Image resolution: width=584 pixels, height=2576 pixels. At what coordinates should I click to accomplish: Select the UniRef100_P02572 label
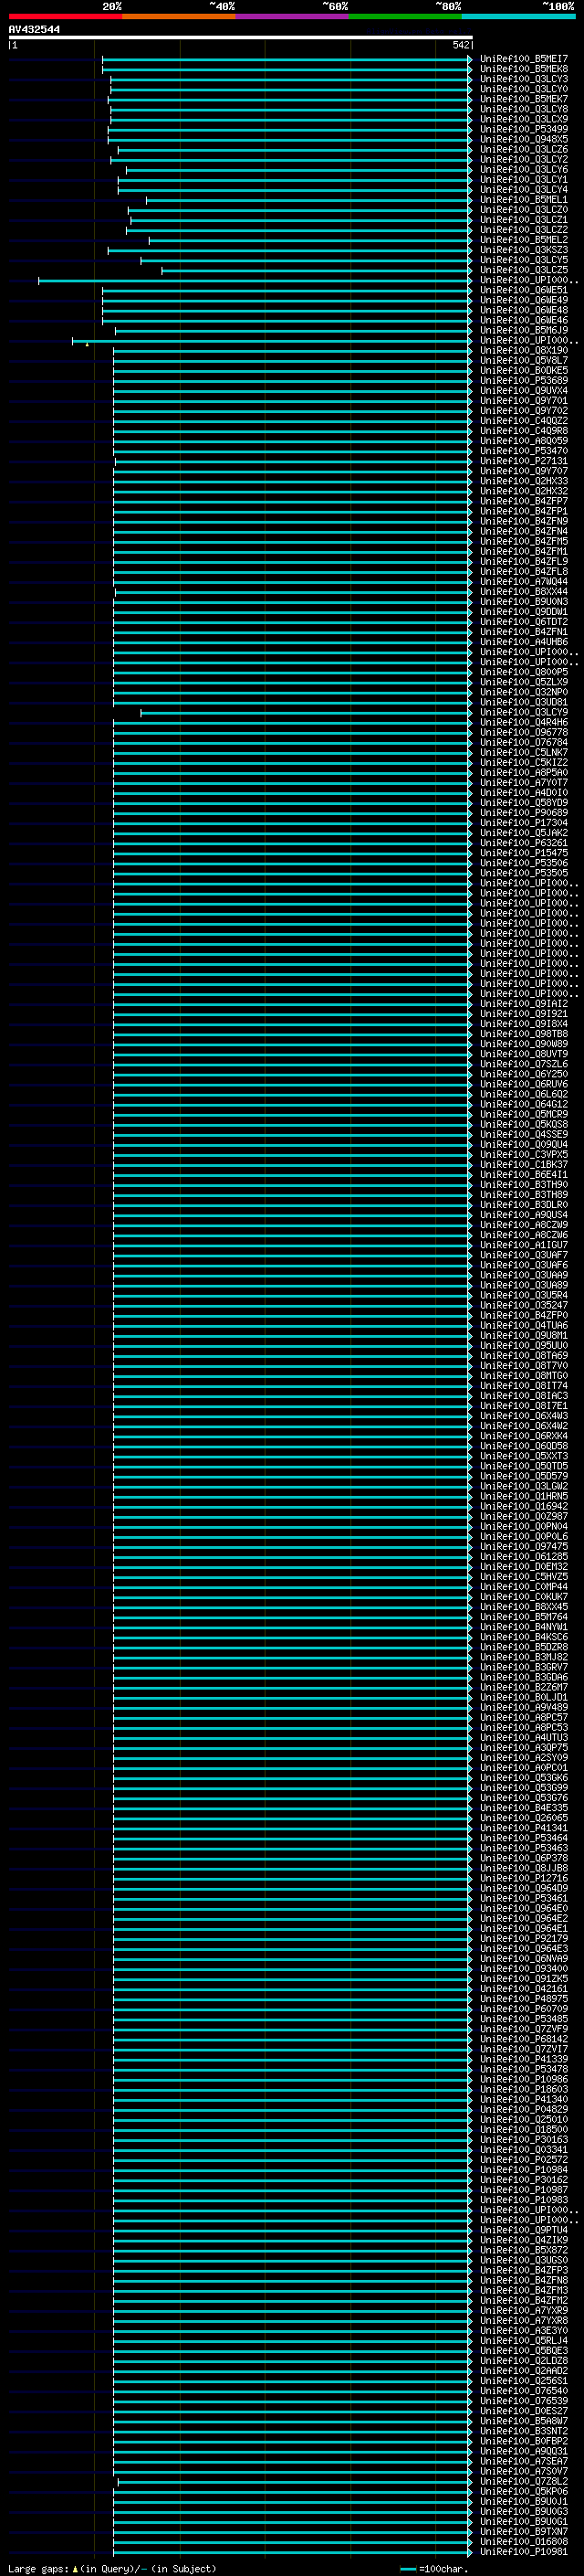point(523,2159)
